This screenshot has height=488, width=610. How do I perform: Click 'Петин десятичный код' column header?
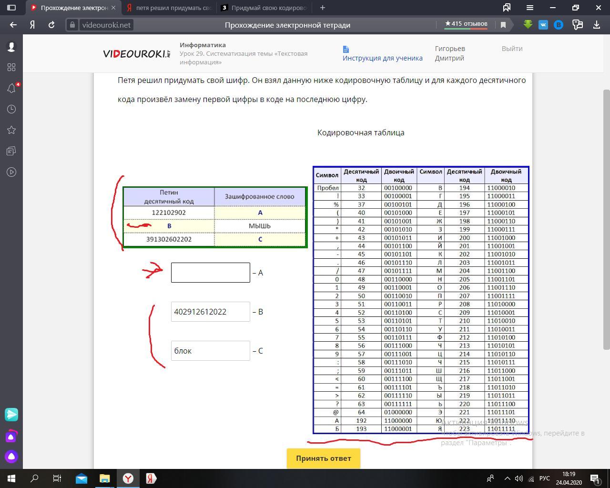click(x=169, y=196)
